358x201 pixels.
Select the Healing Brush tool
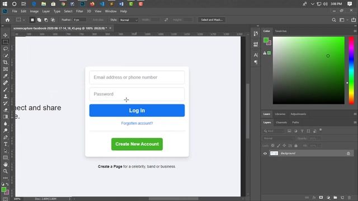(6, 83)
